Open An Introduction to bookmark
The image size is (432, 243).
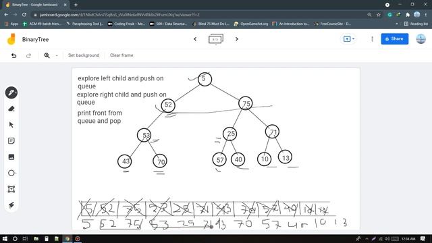[291, 24]
